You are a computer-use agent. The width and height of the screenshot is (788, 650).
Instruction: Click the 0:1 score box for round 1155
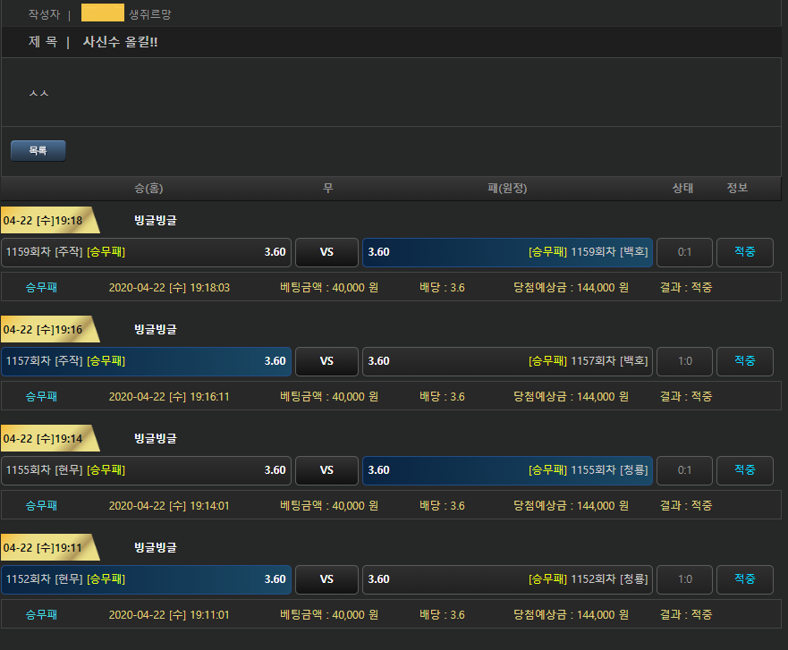[x=684, y=470]
